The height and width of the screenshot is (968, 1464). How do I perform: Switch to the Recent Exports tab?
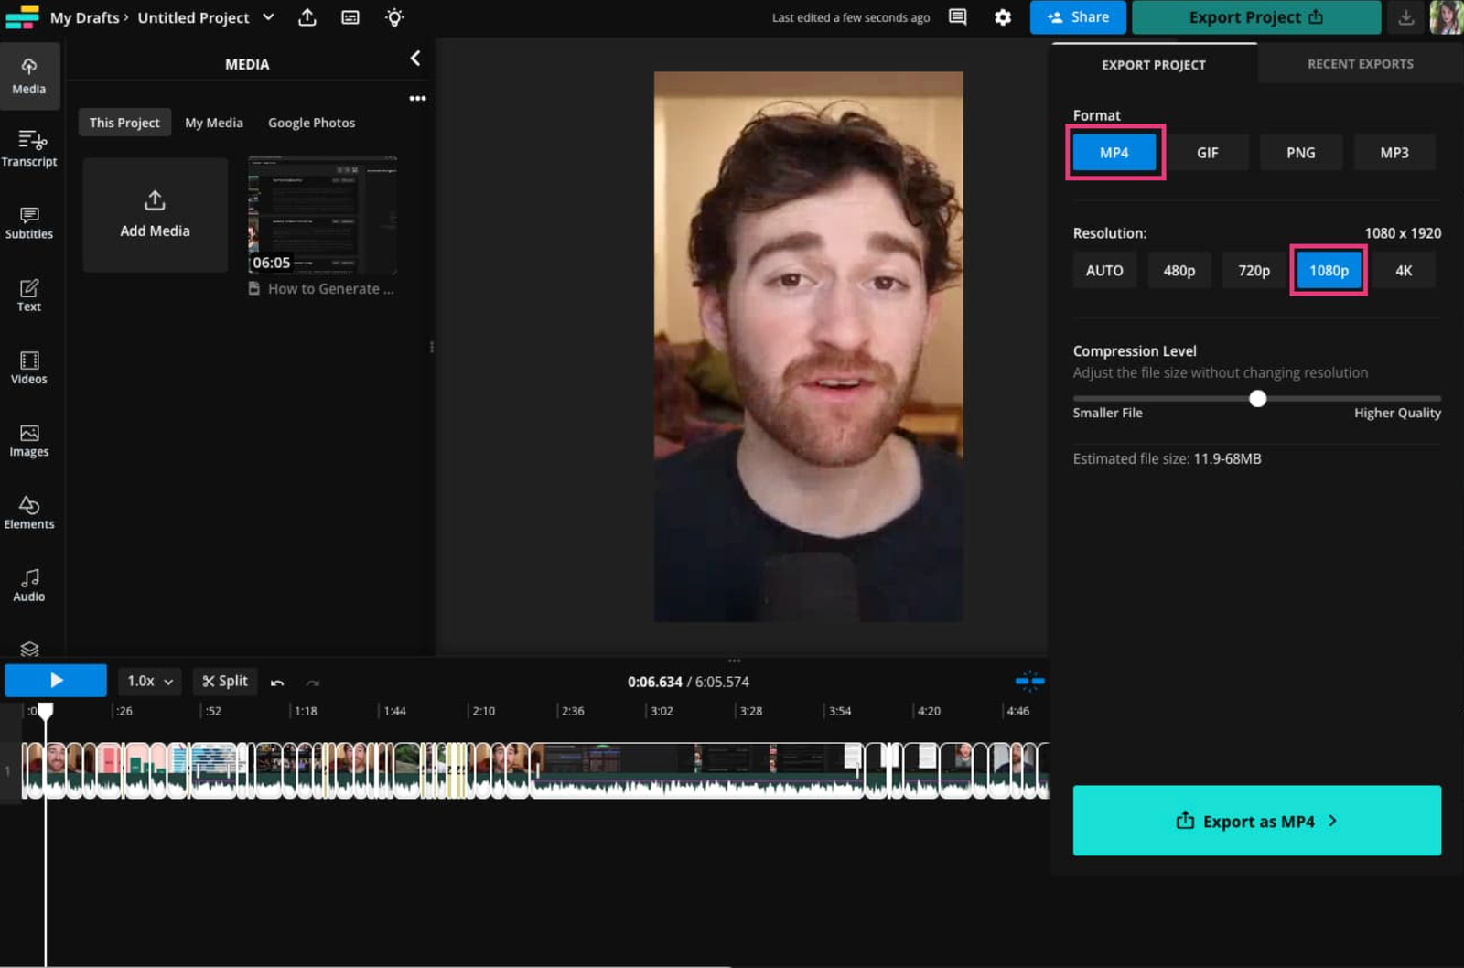point(1360,63)
